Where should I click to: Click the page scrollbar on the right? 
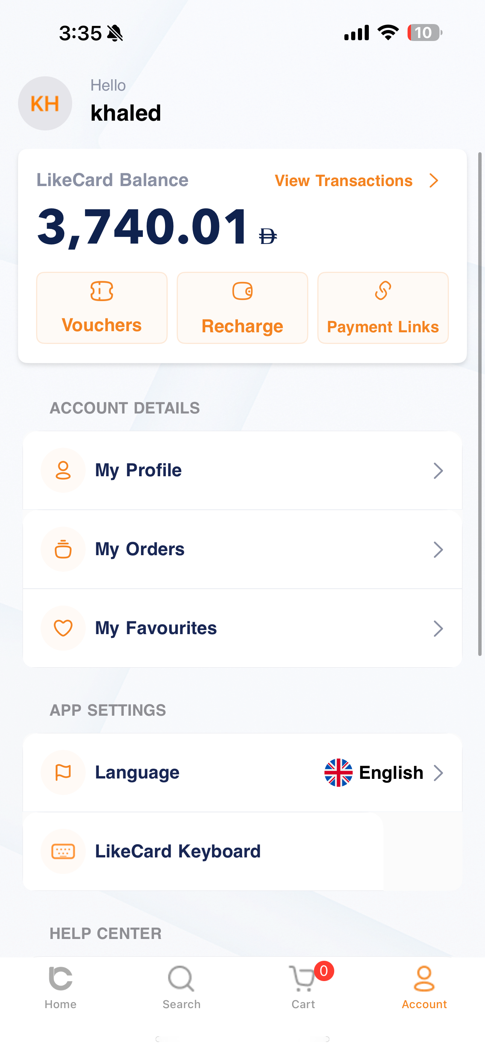(x=480, y=404)
